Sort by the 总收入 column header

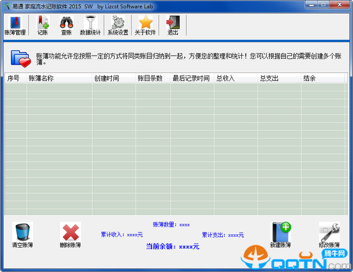pyautogui.click(x=236, y=79)
